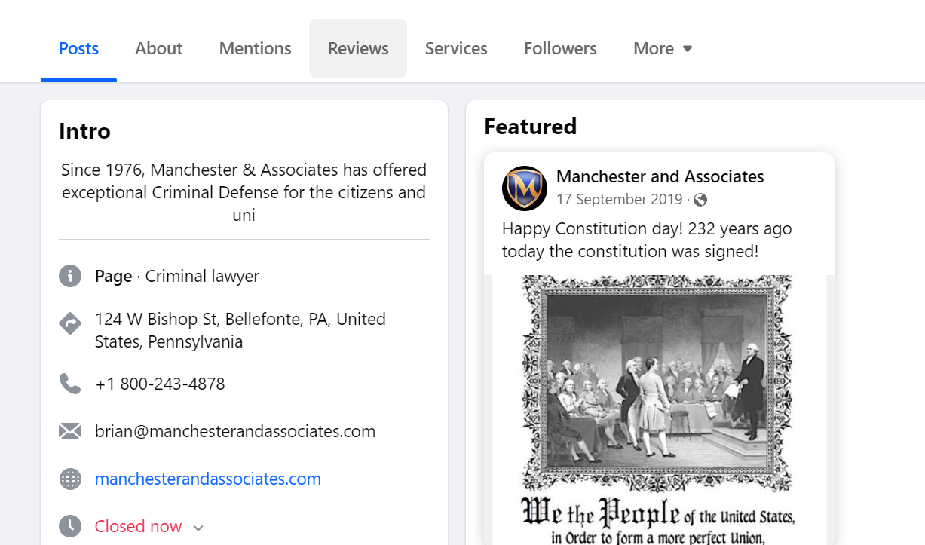This screenshot has width=925, height=545.
Task: Click the email envelope icon
Action: click(x=70, y=430)
